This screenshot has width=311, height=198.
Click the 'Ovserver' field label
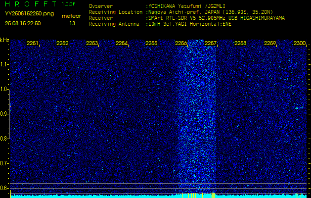[101, 6]
